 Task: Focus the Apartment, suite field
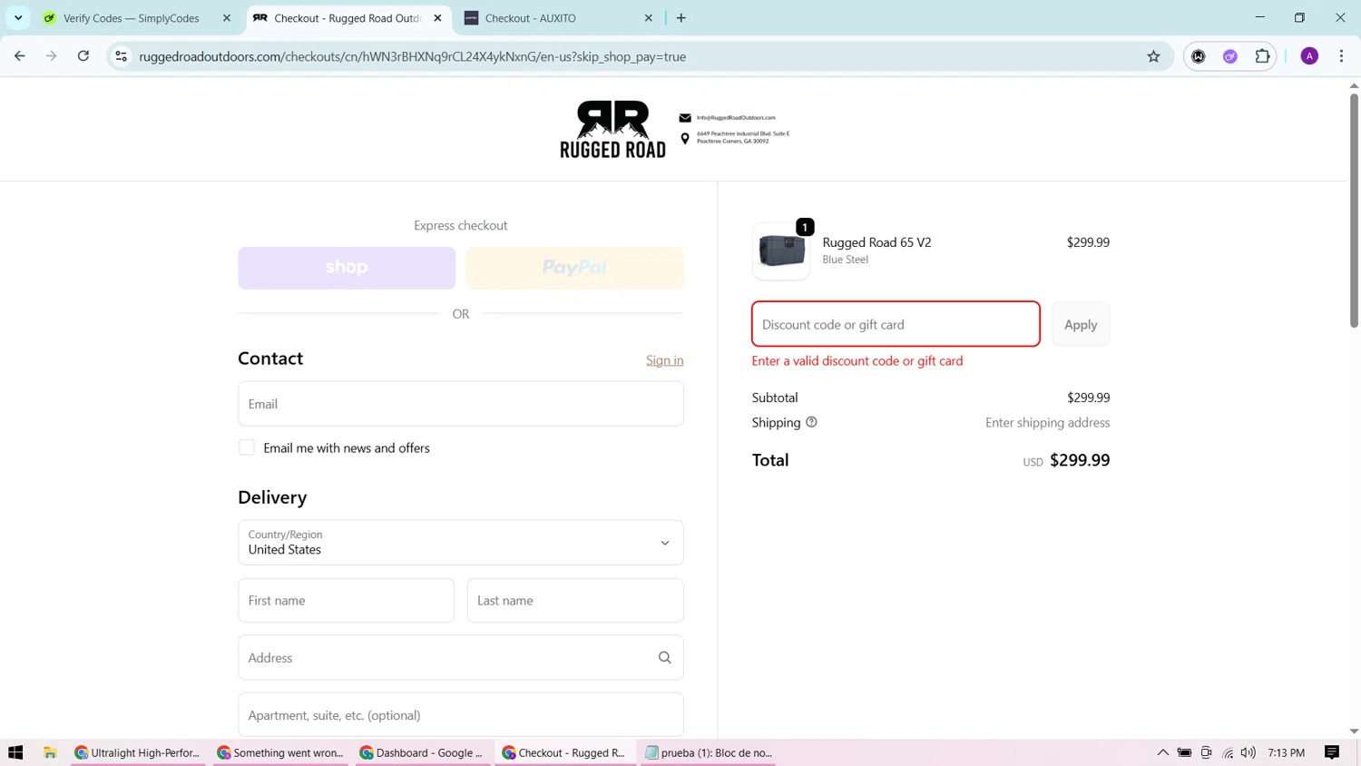461,715
